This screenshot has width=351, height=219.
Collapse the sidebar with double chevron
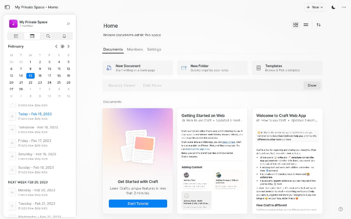tap(68, 24)
